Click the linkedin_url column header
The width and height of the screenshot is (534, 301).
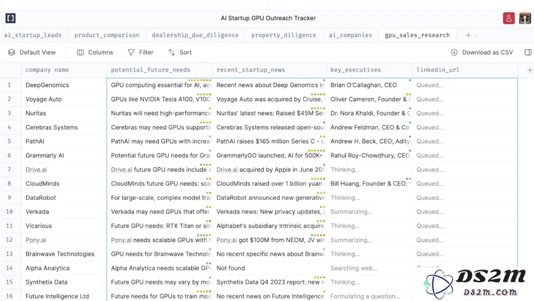[465, 70]
